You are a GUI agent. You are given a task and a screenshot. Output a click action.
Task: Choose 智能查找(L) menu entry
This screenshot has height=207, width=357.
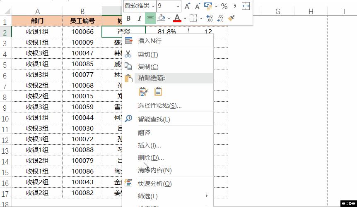(x=168, y=119)
